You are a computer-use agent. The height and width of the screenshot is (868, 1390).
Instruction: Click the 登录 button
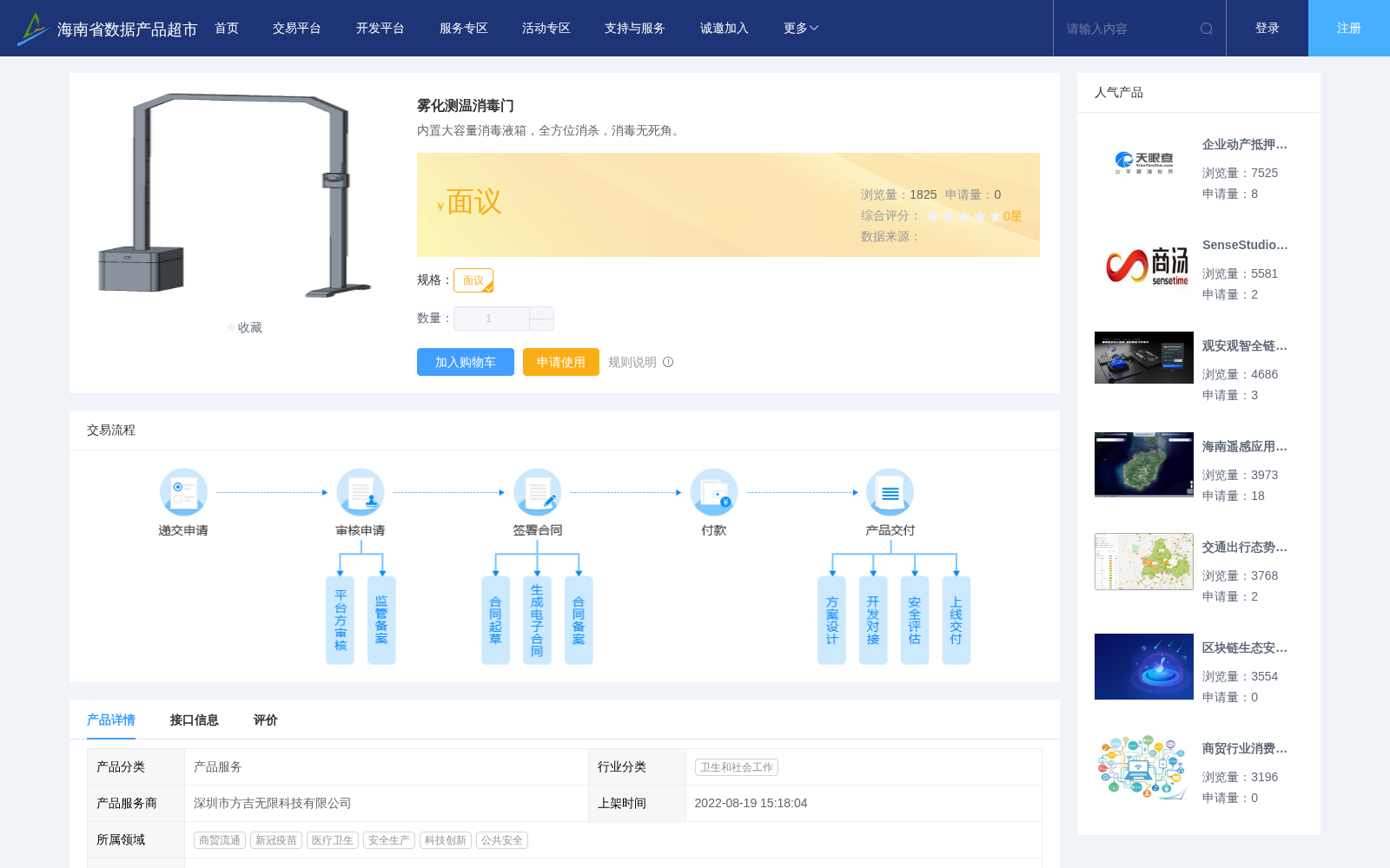pos(1268,29)
